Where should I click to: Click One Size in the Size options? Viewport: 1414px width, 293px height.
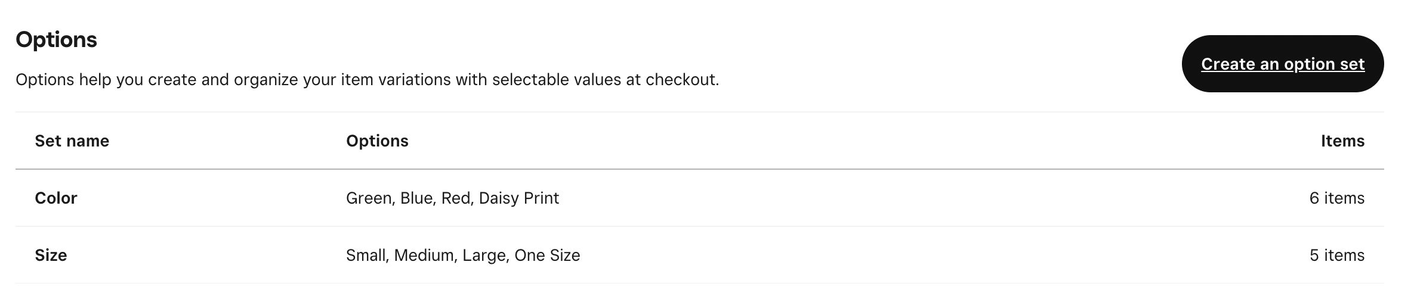(x=547, y=255)
